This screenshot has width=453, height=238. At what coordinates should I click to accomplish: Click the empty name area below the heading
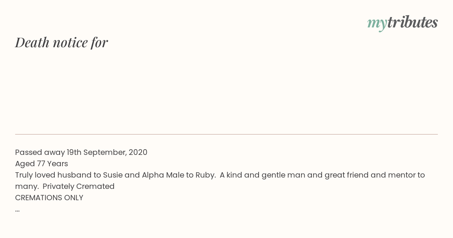(x=226, y=91)
